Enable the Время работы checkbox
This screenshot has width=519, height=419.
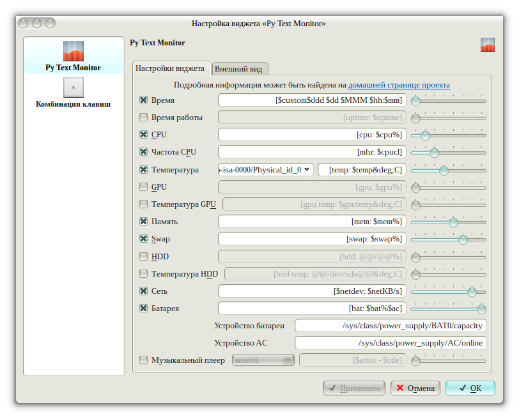click(x=144, y=118)
